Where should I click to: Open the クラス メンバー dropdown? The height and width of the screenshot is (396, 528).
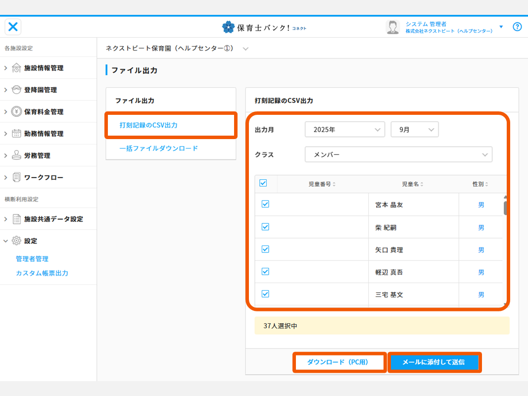(x=398, y=154)
